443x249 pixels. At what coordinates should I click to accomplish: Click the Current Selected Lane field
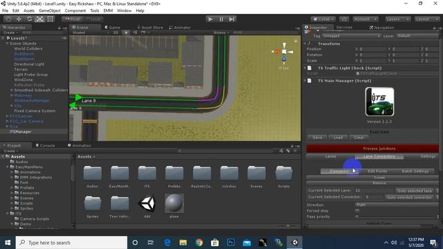[x=374, y=191]
